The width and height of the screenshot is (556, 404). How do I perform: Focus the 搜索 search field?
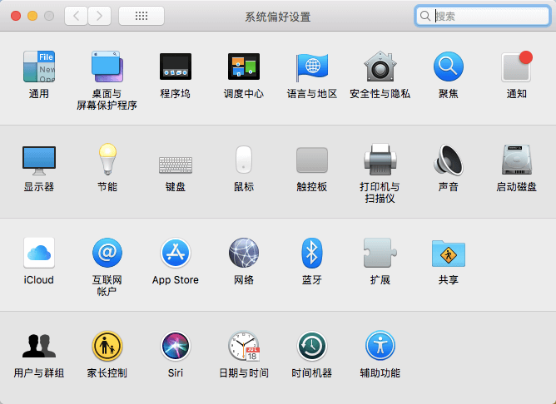482,16
